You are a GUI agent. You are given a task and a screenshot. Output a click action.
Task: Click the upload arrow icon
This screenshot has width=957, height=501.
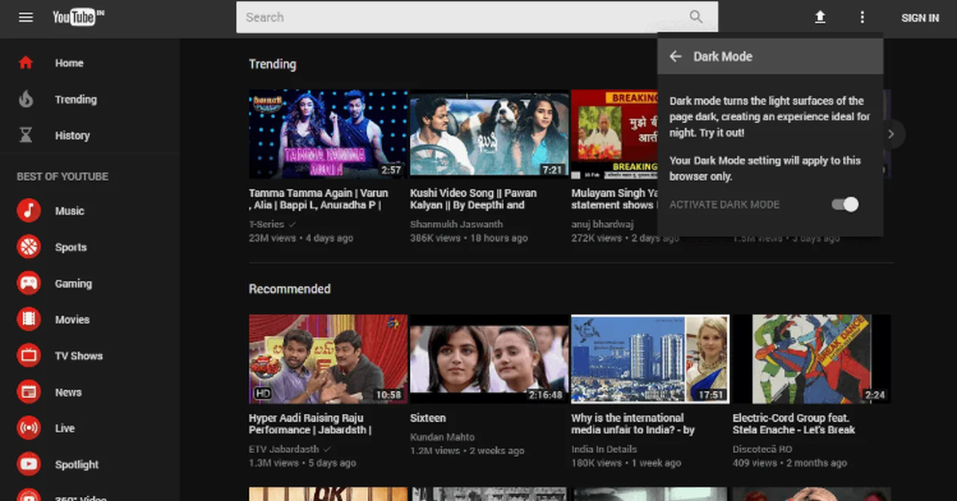click(x=819, y=17)
